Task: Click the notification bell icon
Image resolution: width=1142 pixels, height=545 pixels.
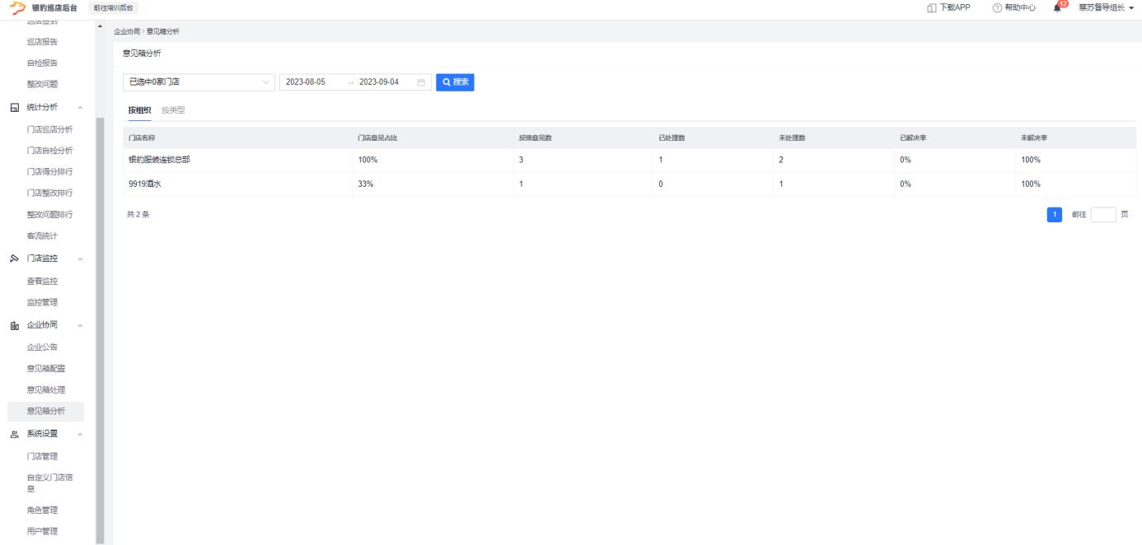Action: [x=1057, y=8]
